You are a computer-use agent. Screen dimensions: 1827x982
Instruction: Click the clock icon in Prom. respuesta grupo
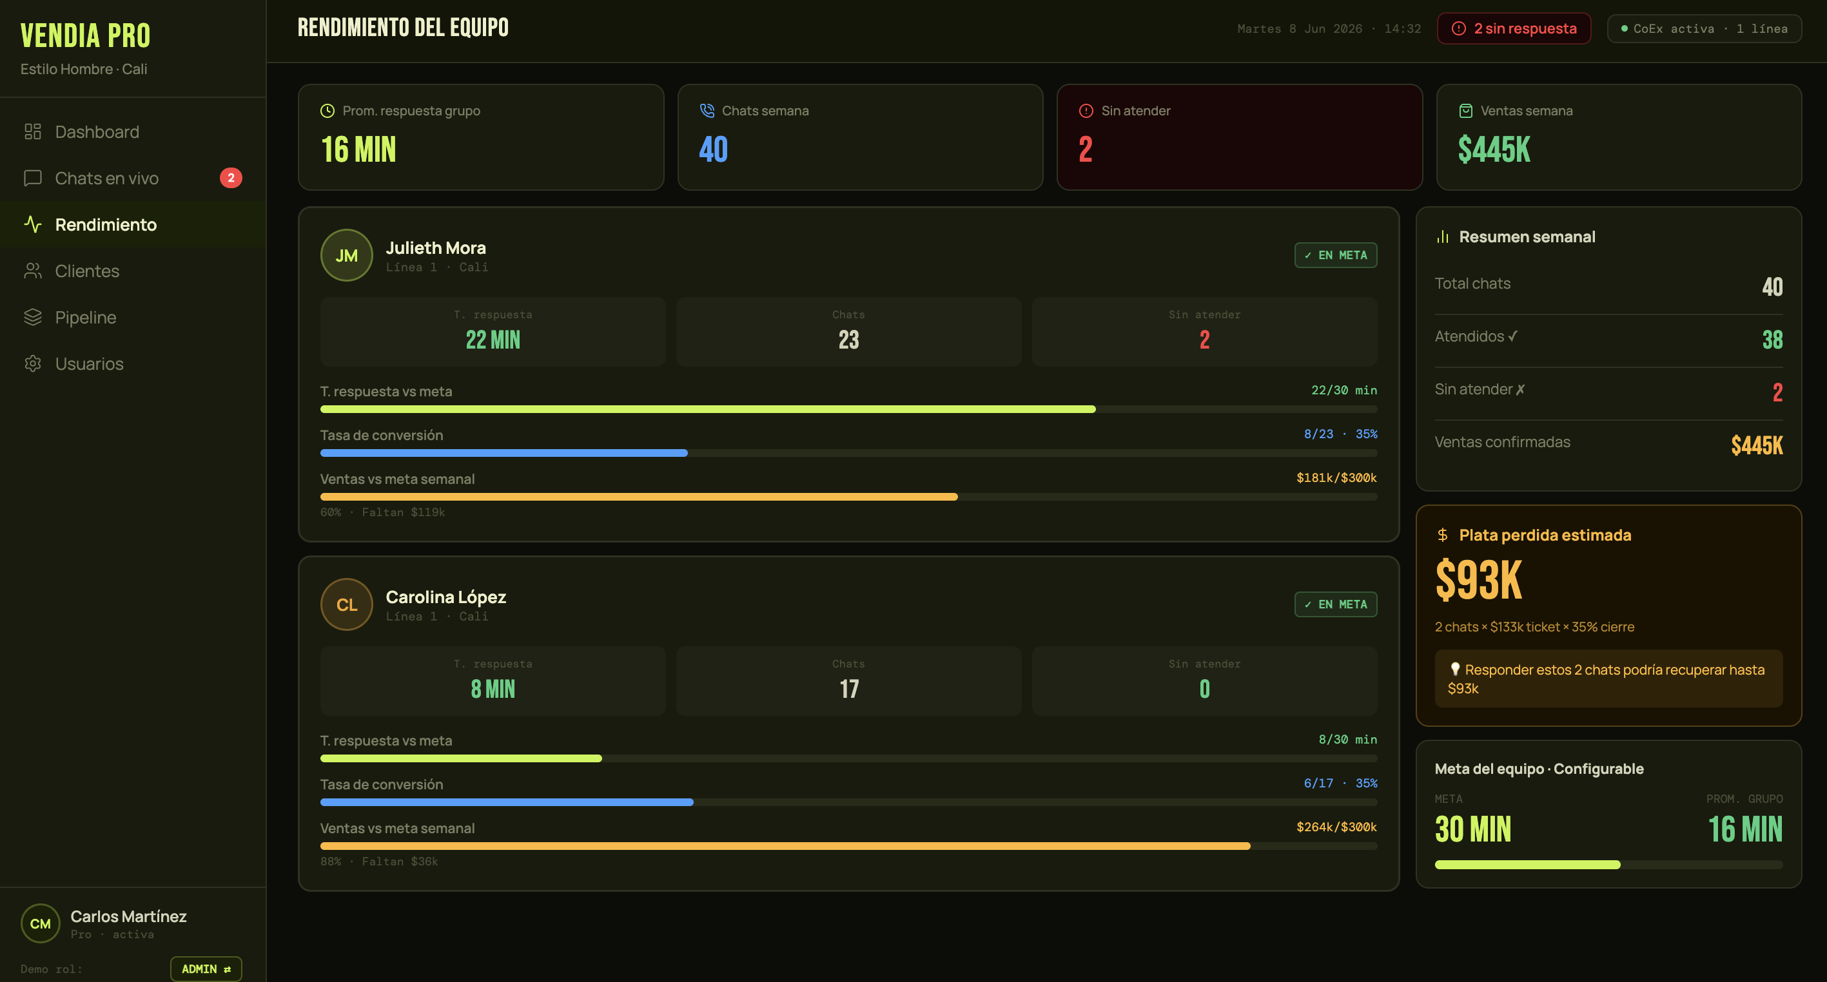(327, 111)
